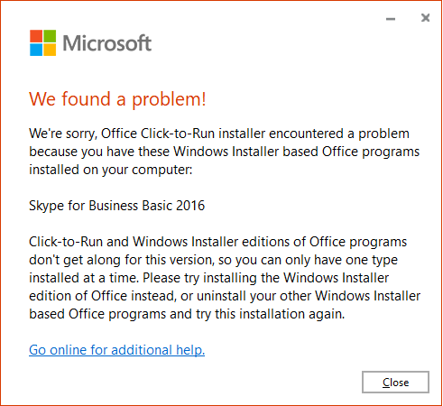Click the Close button
This screenshot has height=406, width=443.
(395, 383)
